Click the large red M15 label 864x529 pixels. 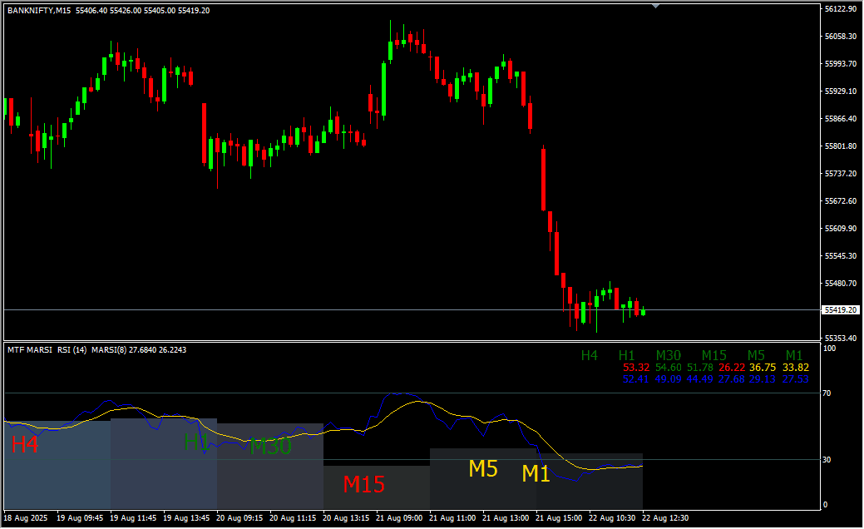363,484
